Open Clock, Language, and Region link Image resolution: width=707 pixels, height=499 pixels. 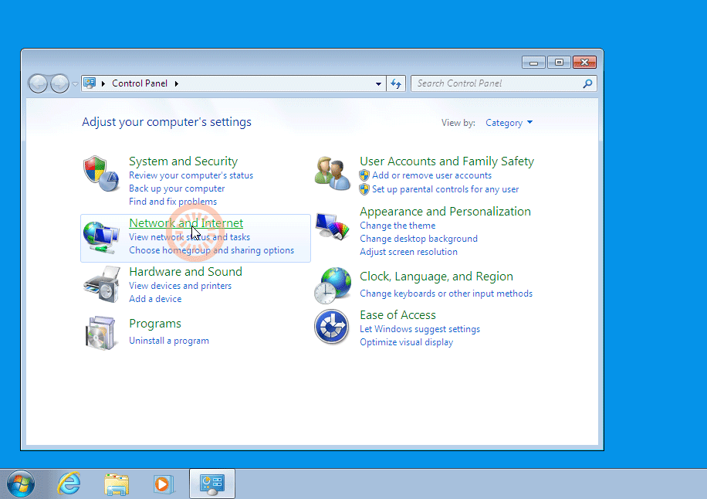point(436,276)
